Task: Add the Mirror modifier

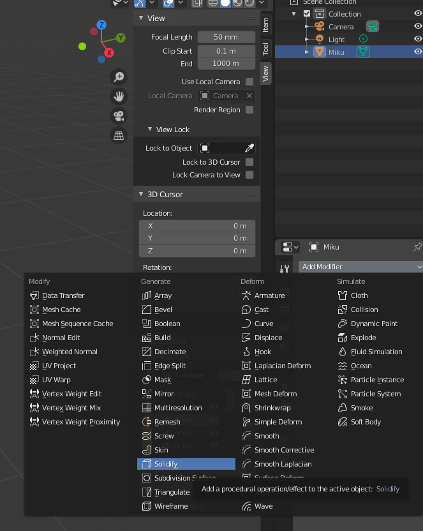Action: pyautogui.click(x=186, y=394)
